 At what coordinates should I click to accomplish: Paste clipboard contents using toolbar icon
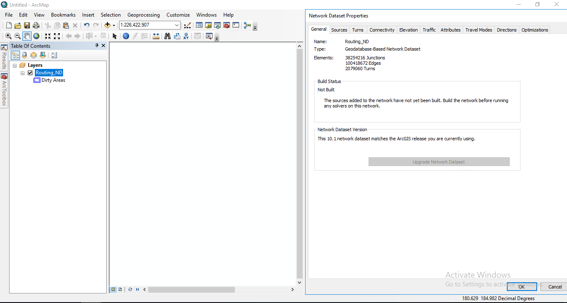[x=66, y=25]
